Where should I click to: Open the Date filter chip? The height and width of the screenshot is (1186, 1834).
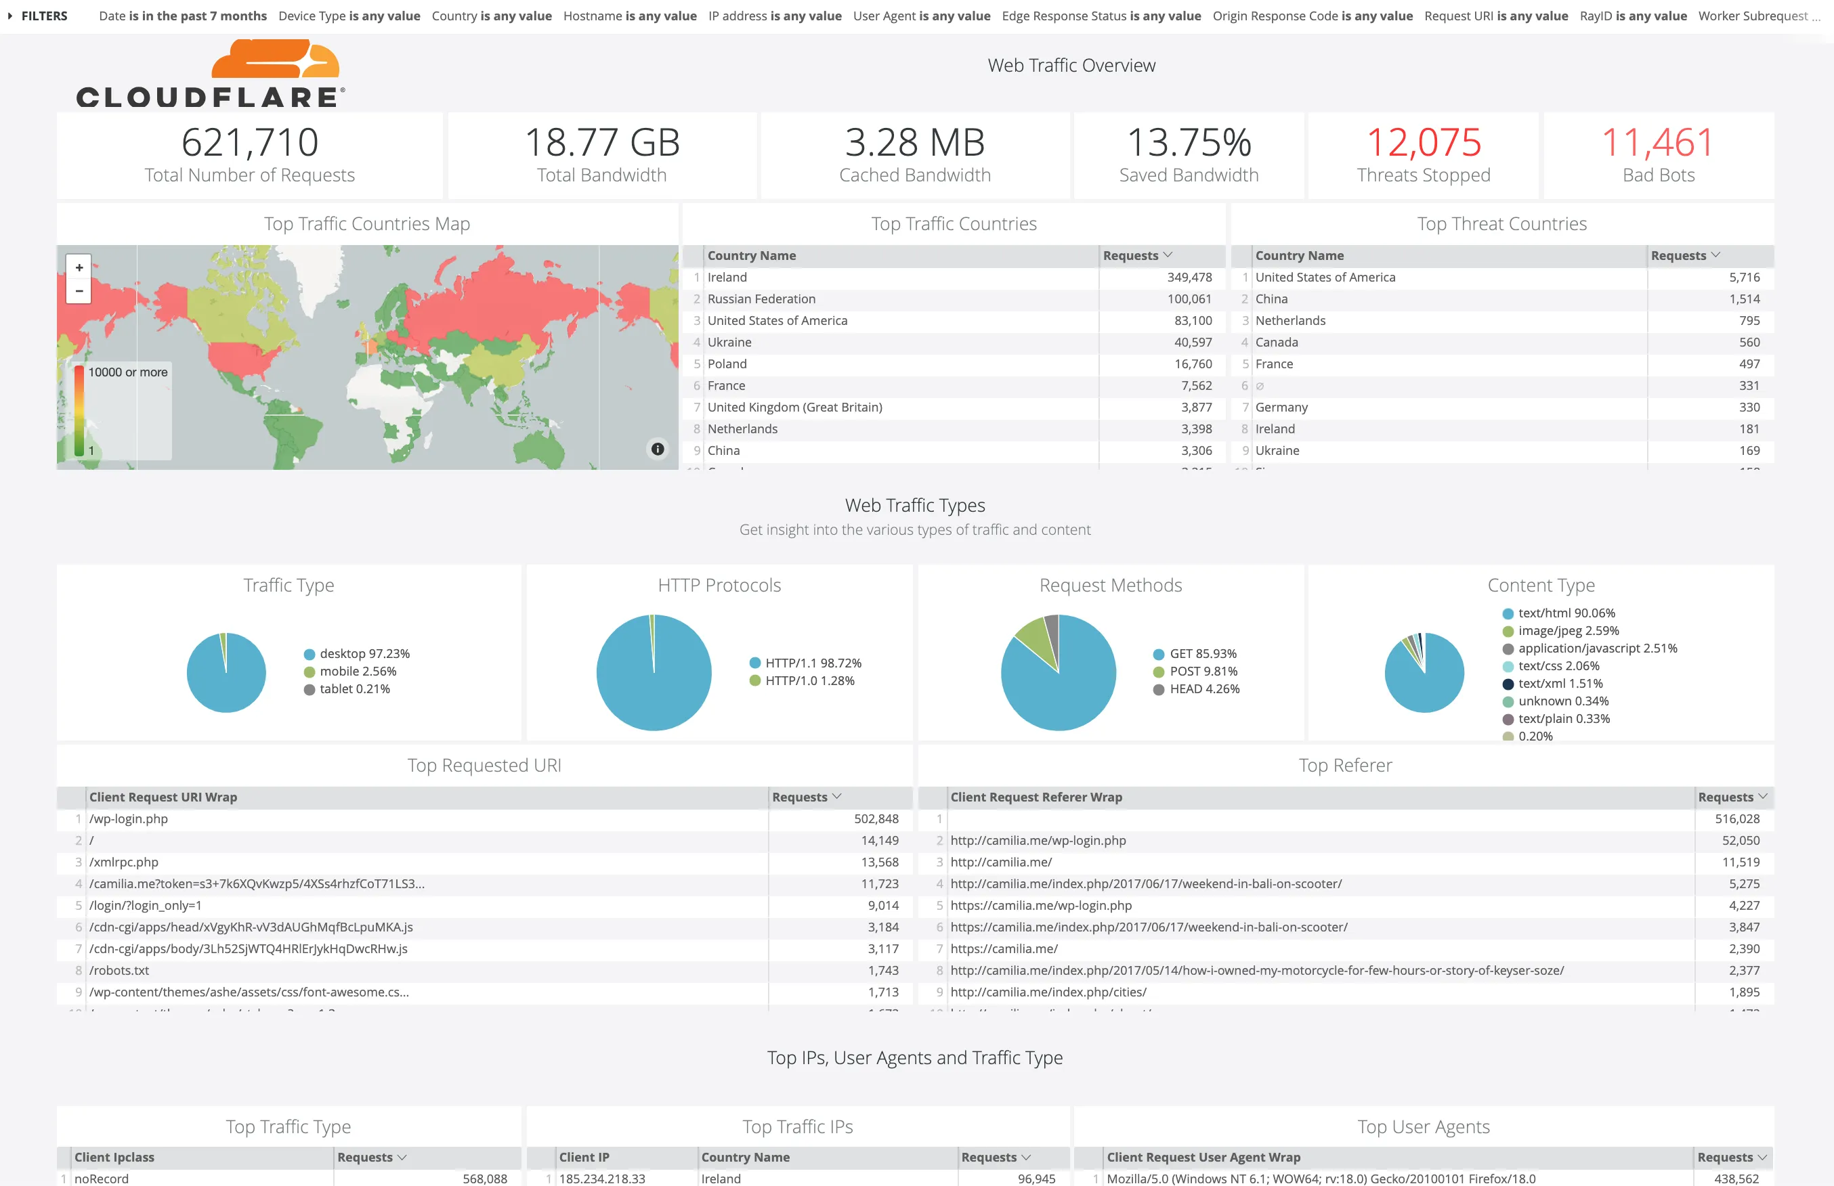pyautogui.click(x=183, y=16)
